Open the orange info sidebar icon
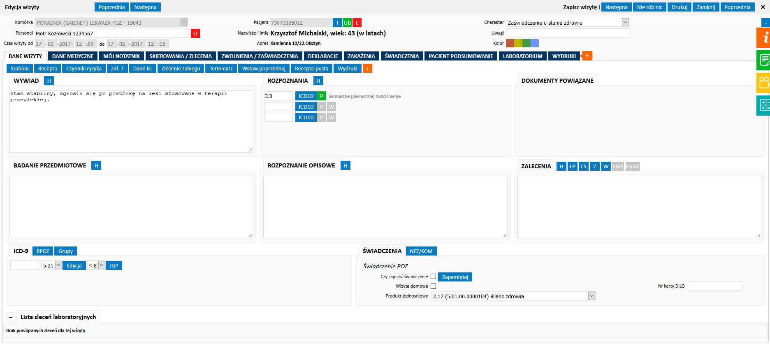Viewport: 770px width, 344px height. pyautogui.click(x=763, y=38)
